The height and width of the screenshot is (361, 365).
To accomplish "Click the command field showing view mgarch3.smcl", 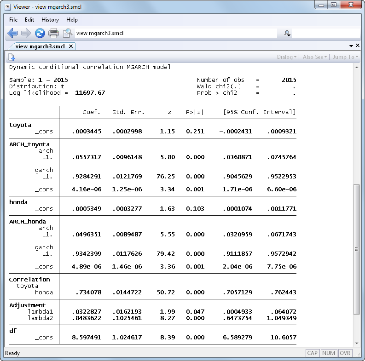I will (175, 33).
